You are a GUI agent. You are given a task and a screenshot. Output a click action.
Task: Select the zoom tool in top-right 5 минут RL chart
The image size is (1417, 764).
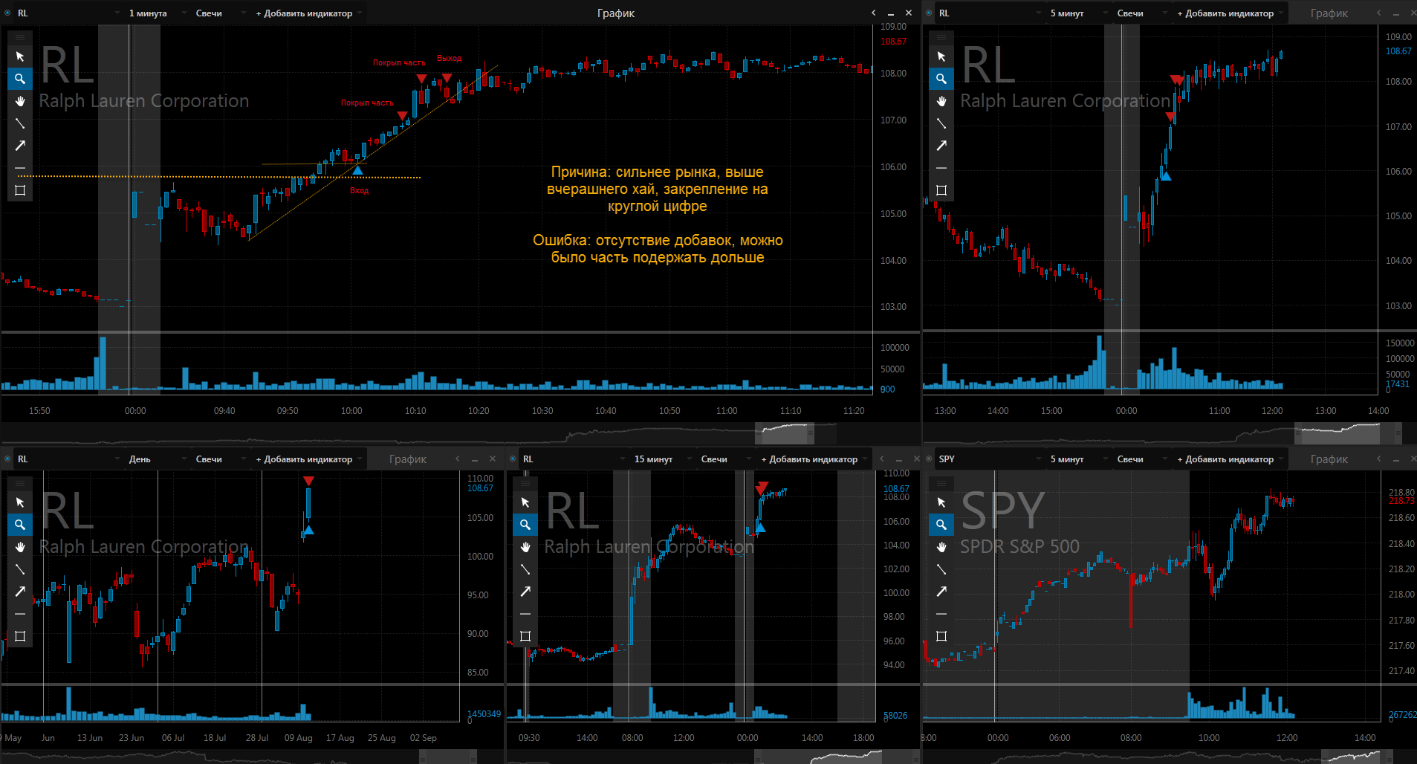pyautogui.click(x=941, y=79)
